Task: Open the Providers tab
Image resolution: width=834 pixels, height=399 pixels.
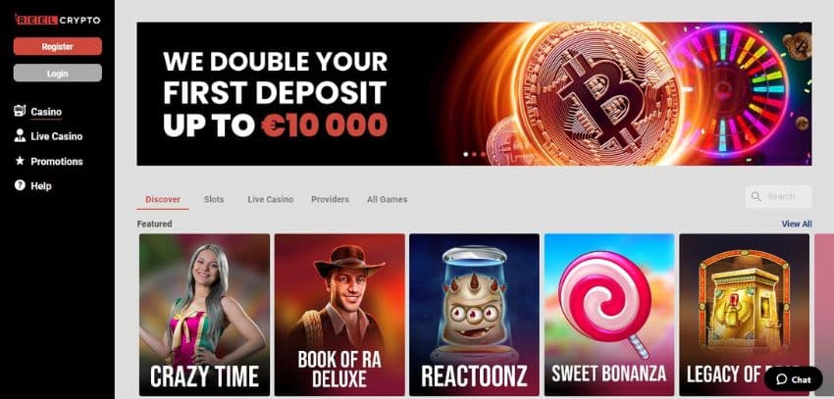Action: (330, 200)
